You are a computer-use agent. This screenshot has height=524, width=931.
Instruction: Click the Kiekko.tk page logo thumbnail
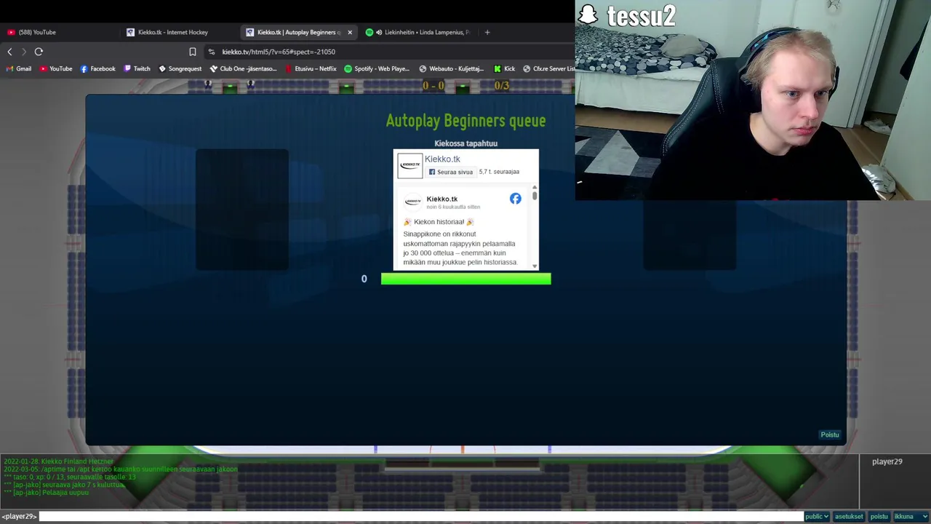click(409, 165)
